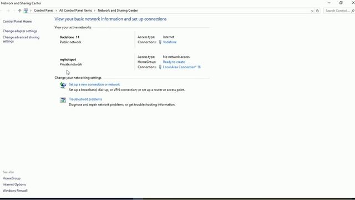Open Internet Options link

click(x=14, y=184)
